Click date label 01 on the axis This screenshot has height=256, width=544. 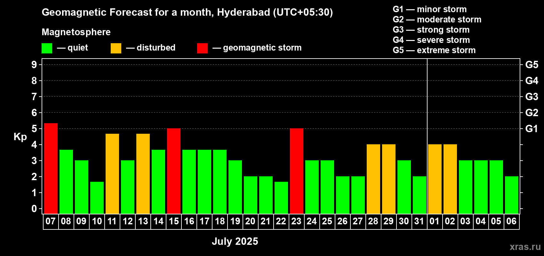point(435,221)
